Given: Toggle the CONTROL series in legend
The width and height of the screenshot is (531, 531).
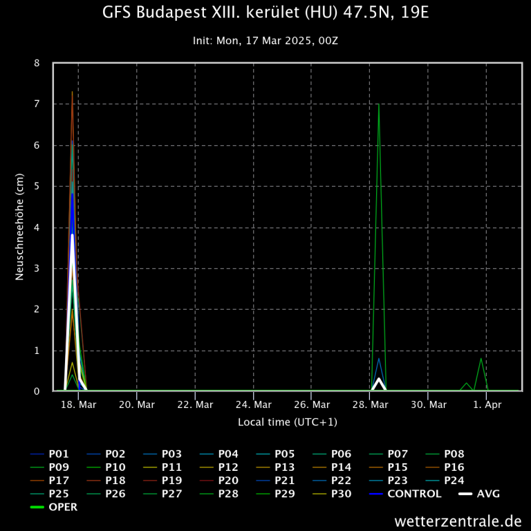Looking at the screenshot, I should (x=413, y=494).
